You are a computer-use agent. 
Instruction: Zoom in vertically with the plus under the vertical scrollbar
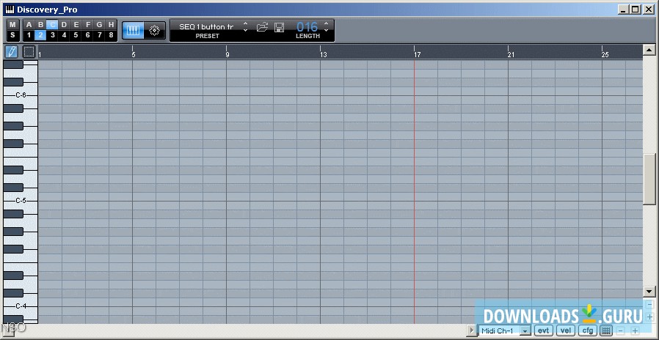[650, 317]
